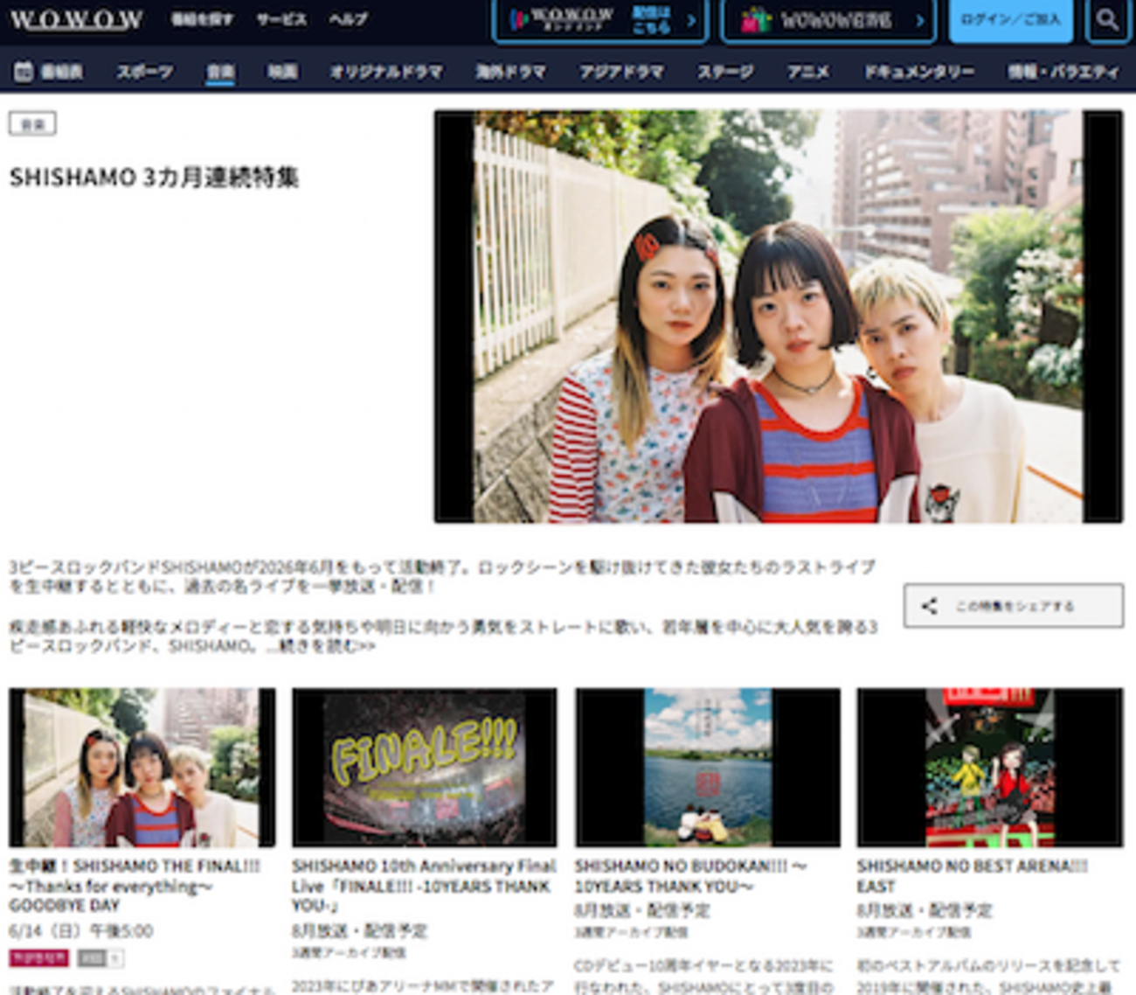Click the gift icon on second banner

pos(754,19)
